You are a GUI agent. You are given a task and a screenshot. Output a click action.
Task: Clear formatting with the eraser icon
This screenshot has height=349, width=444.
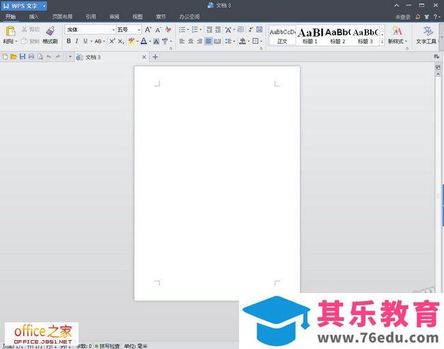[169, 29]
